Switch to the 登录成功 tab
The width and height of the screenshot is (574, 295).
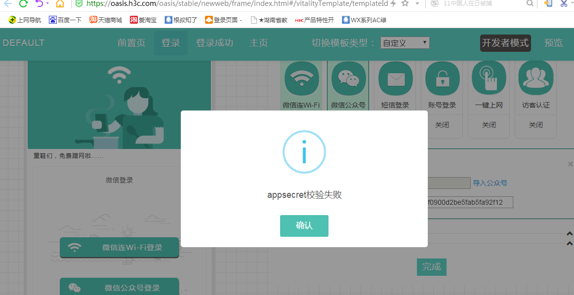coord(214,43)
